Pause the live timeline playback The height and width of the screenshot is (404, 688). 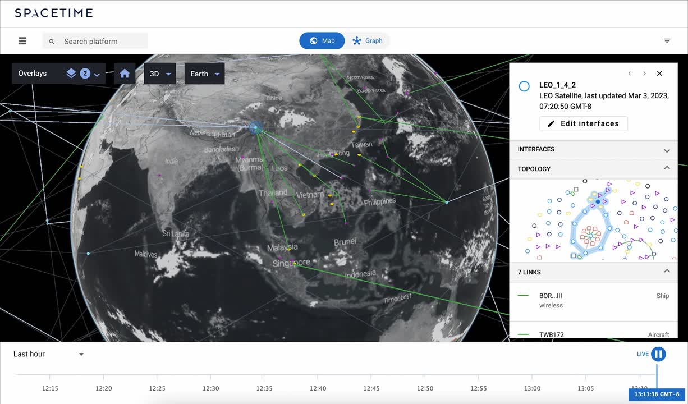tap(658, 354)
